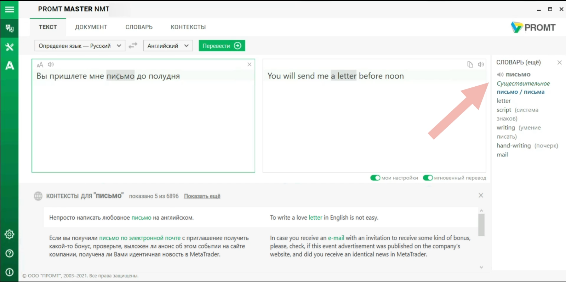Toggle the "мгновенный перевод" switch
The width and height of the screenshot is (566, 282).
(x=428, y=178)
